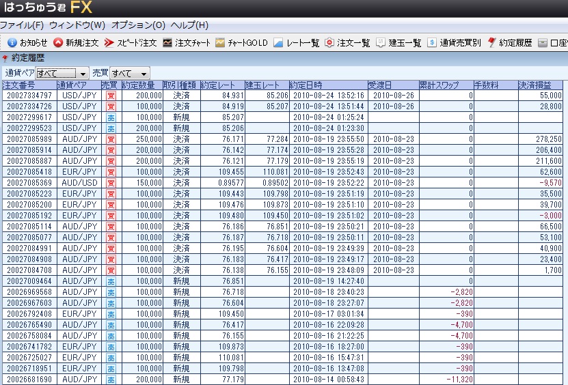This screenshot has height=385, width=568.
Task: Click the 決済損益 column header
Action: pos(539,85)
